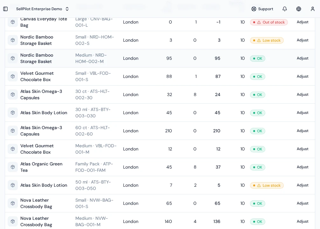
Task: Adjust stock for Omega-3 Capsules 60 ct
Action: click(303, 131)
